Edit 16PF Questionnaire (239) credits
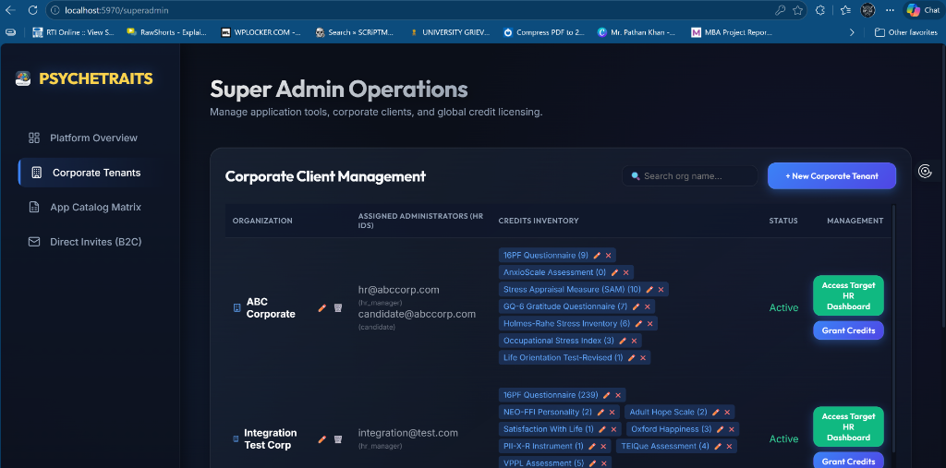 pyautogui.click(x=606, y=395)
